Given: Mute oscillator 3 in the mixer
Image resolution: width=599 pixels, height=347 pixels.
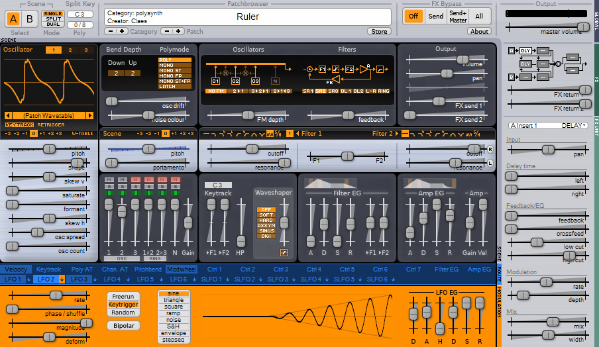Looking at the screenshot, I should click(x=135, y=180).
